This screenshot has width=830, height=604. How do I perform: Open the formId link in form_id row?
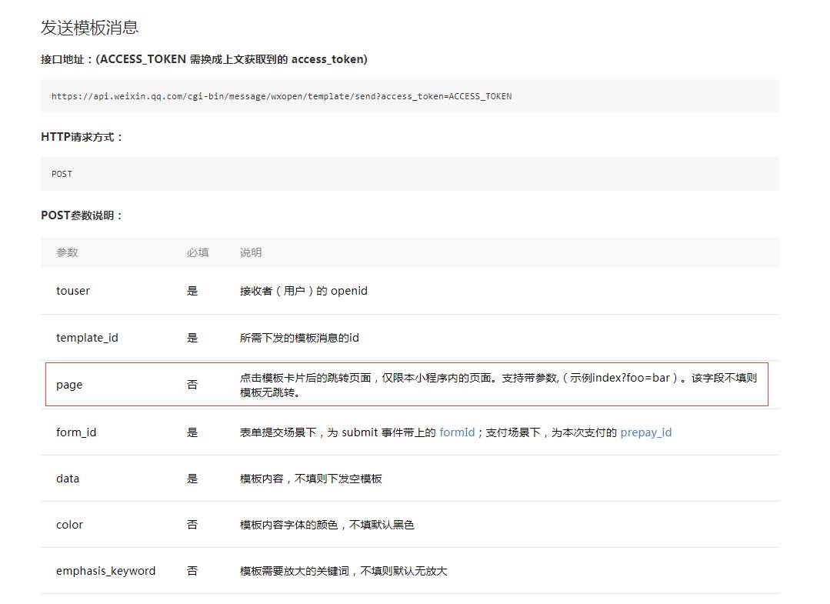point(457,432)
